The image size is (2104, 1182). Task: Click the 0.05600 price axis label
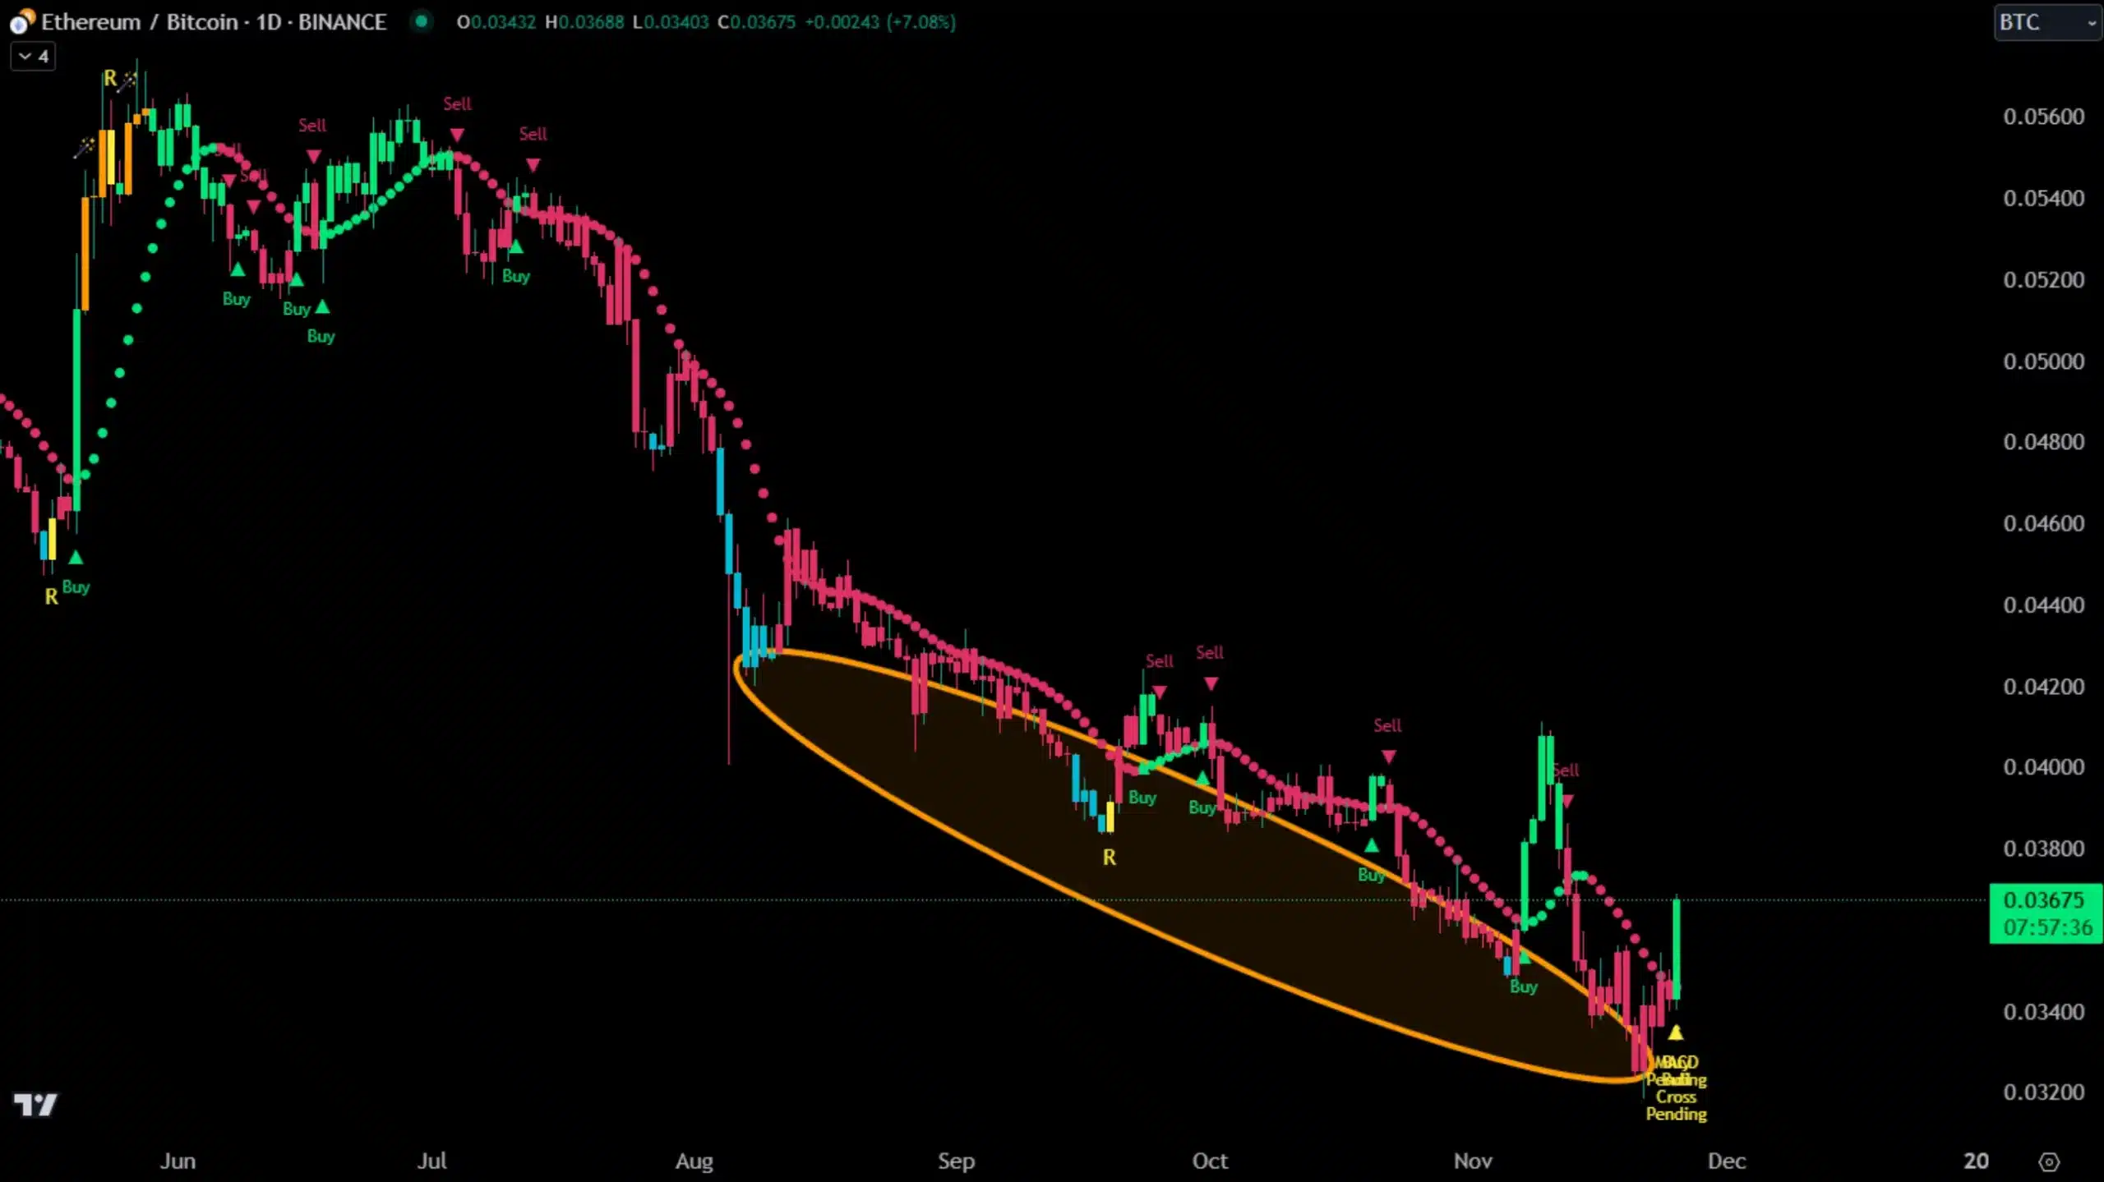(x=2043, y=117)
